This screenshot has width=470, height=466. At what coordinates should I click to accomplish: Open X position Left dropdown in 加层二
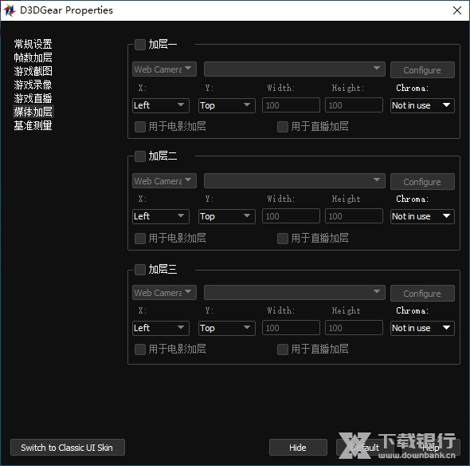[x=161, y=216]
